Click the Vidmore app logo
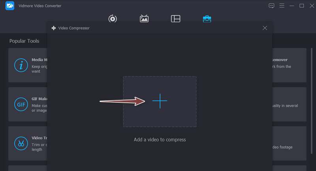 click(10, 6)
